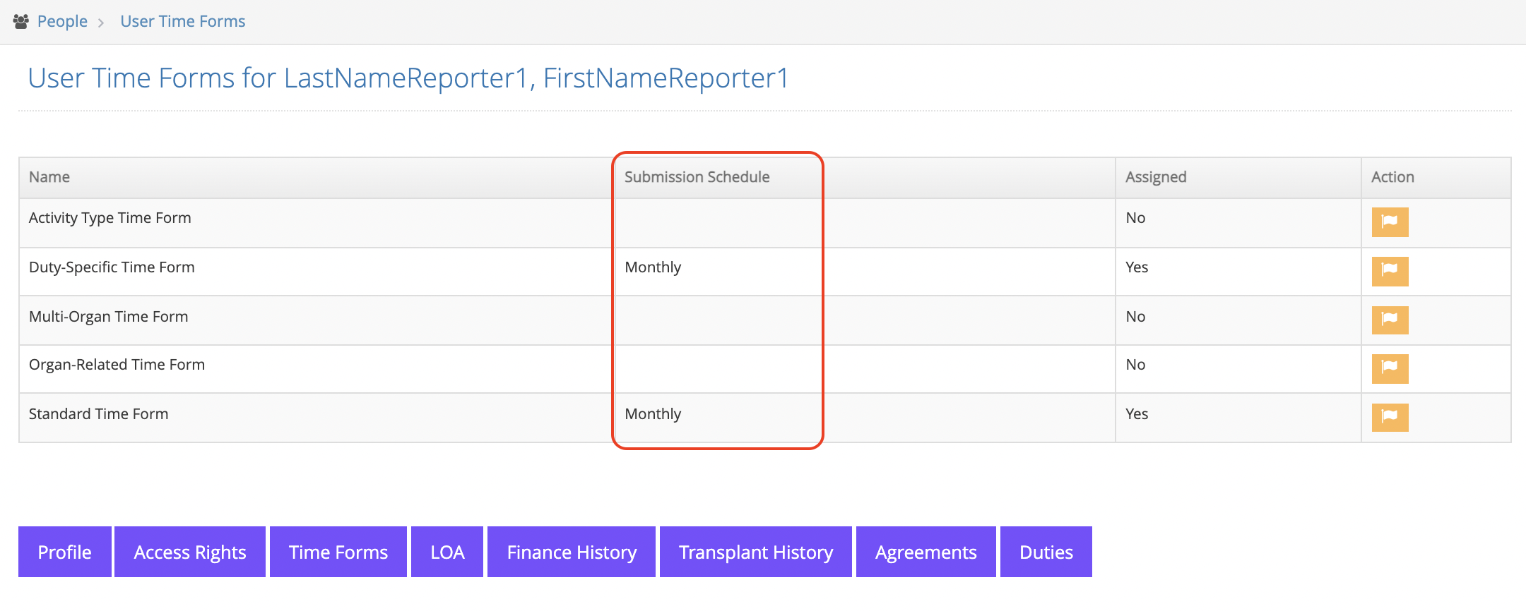
Task: Click Yes in Standard Time Form row
Action: tap(1137, 414)
